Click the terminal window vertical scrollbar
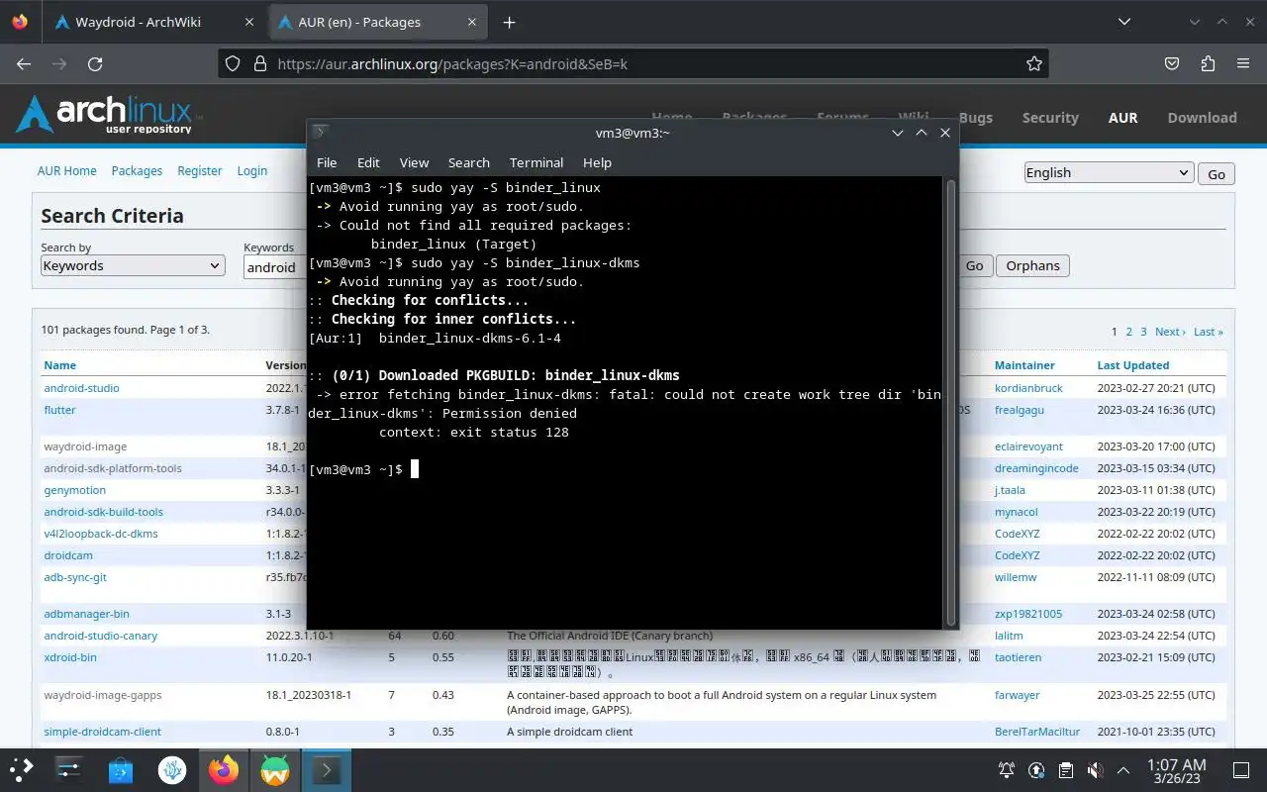The height and width of the screenshot is (792, 1267). point(951,401)
